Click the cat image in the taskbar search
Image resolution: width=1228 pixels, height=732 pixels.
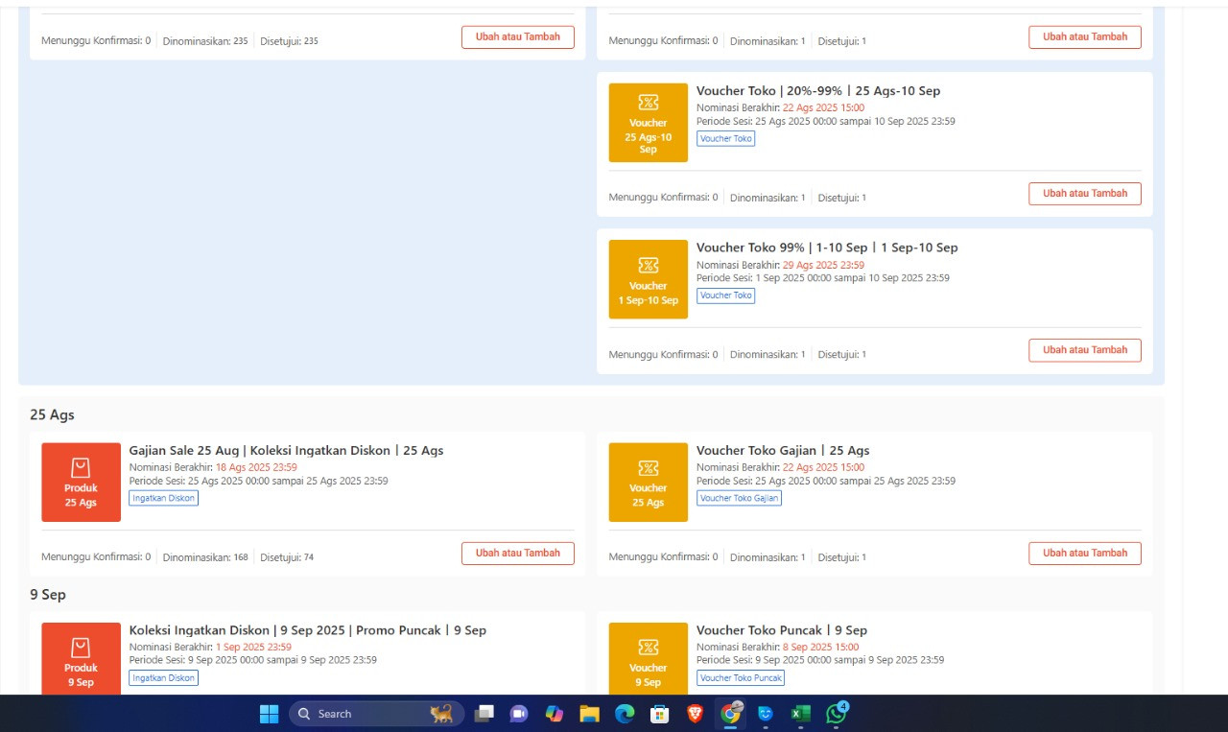click(442, 714)
